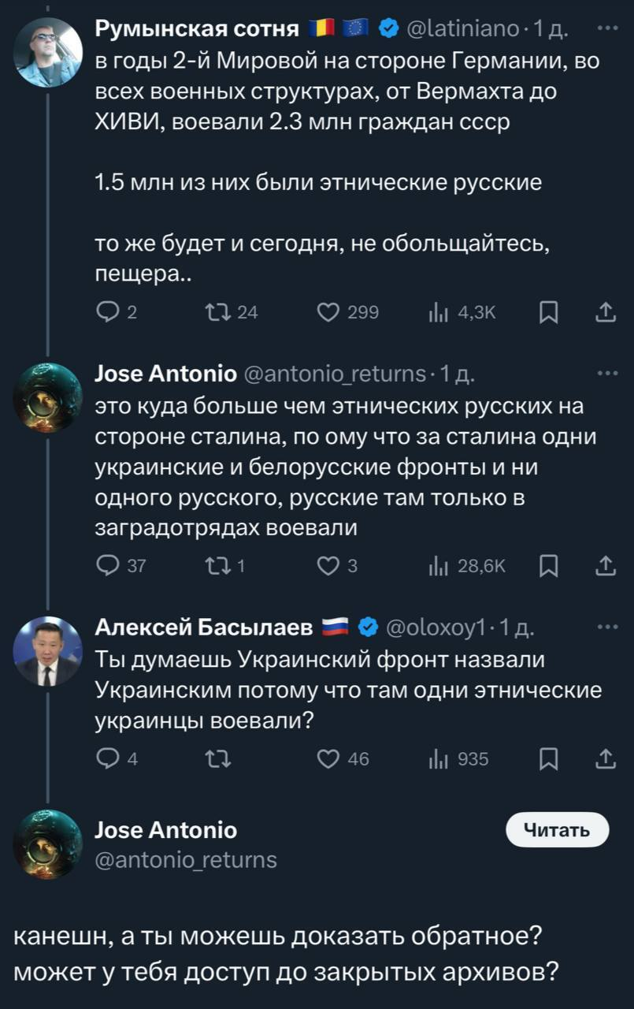
Task: Open more options for Румынская сотня's post
Action: [608, 30]
